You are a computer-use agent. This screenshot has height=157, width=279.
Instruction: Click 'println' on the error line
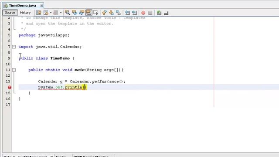pyautogui.click(x=74, y=87)
